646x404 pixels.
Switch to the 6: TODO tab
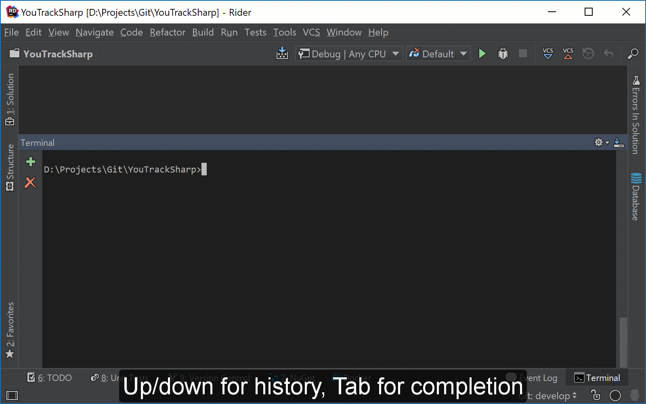point(50,378)
